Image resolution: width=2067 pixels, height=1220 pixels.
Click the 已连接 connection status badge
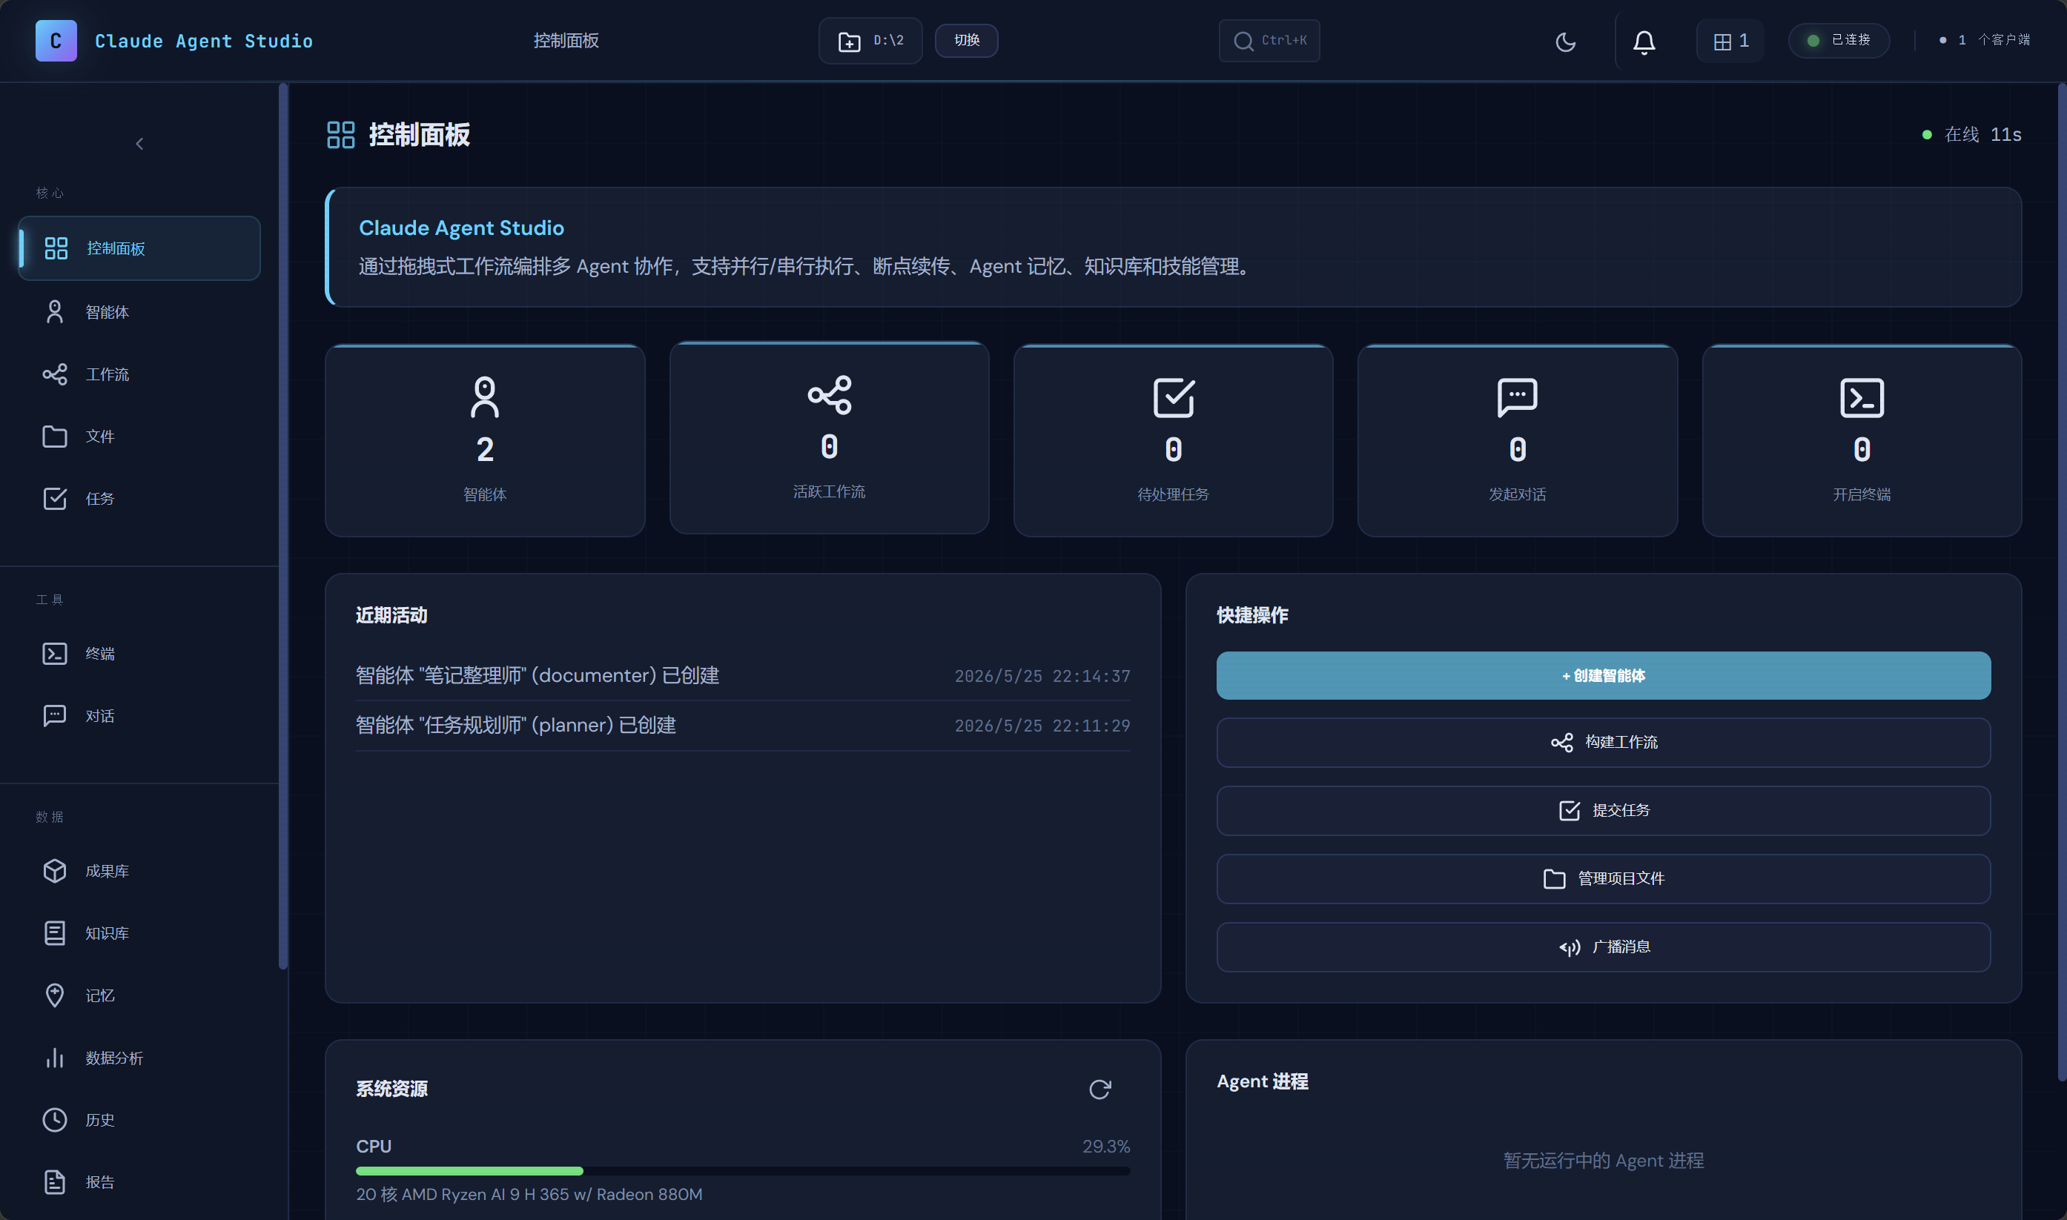click(x=1839, y=40)
